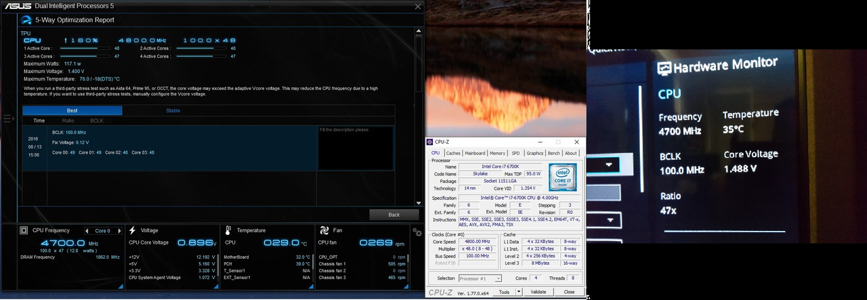Click the 2 Active Cores ratio bar

coord(202,49)
